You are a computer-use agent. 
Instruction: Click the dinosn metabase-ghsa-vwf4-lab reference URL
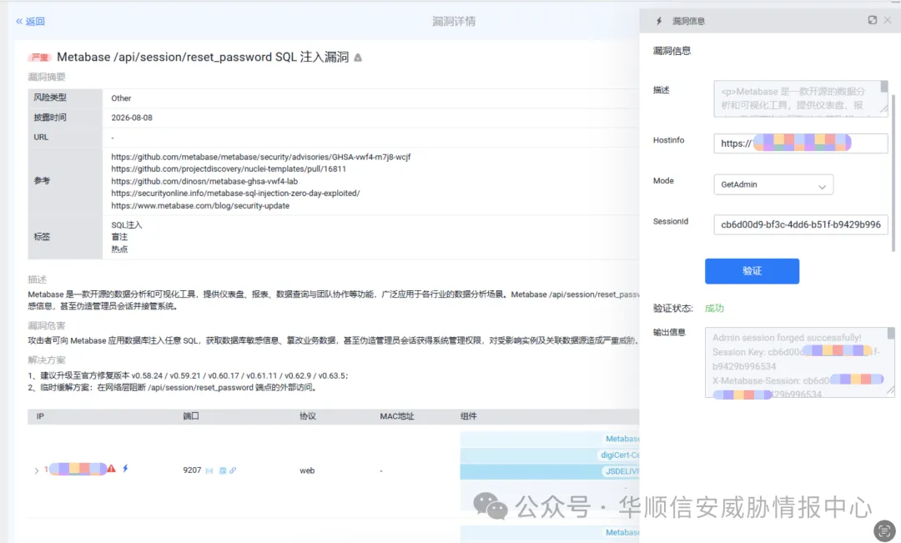tap(204, 181)
